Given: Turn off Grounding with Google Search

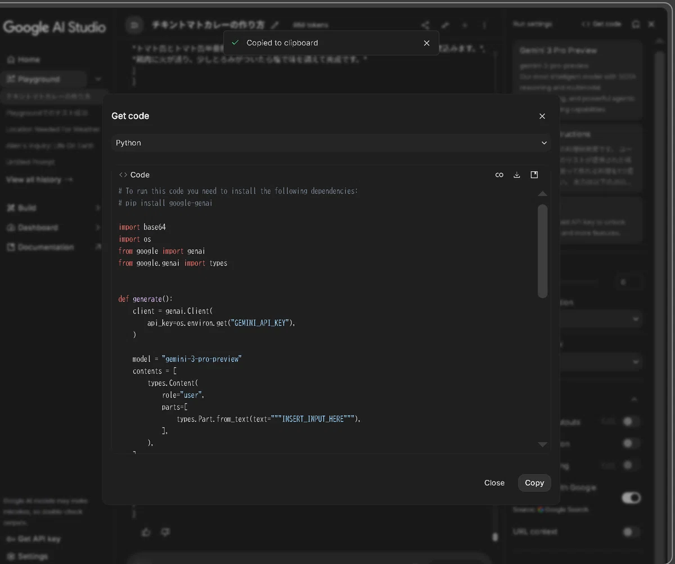Looking at the screenshot, I should pyautogui.click(x=631, y=498).
